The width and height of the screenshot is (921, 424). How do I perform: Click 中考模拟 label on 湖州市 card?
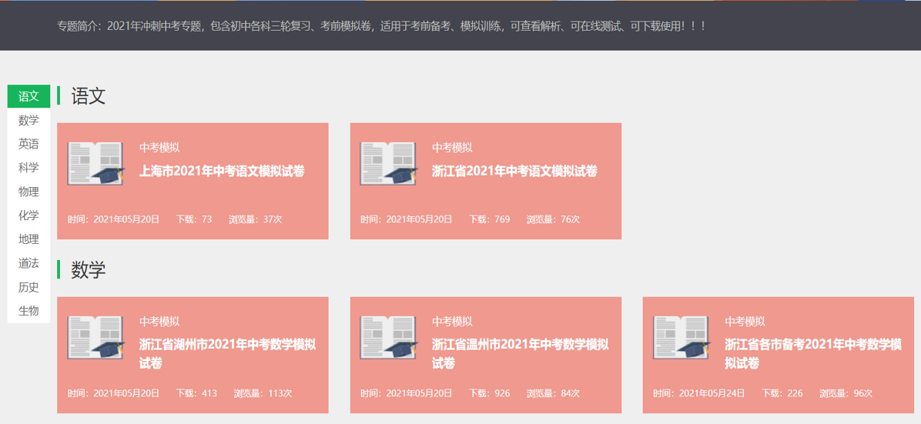(159, 321)
